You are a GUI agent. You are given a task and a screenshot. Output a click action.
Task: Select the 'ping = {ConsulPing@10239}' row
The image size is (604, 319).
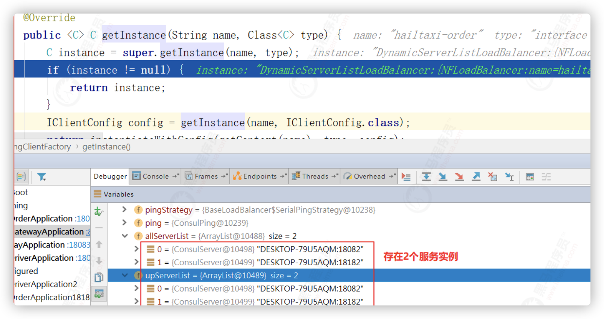[x=197, y=223]
